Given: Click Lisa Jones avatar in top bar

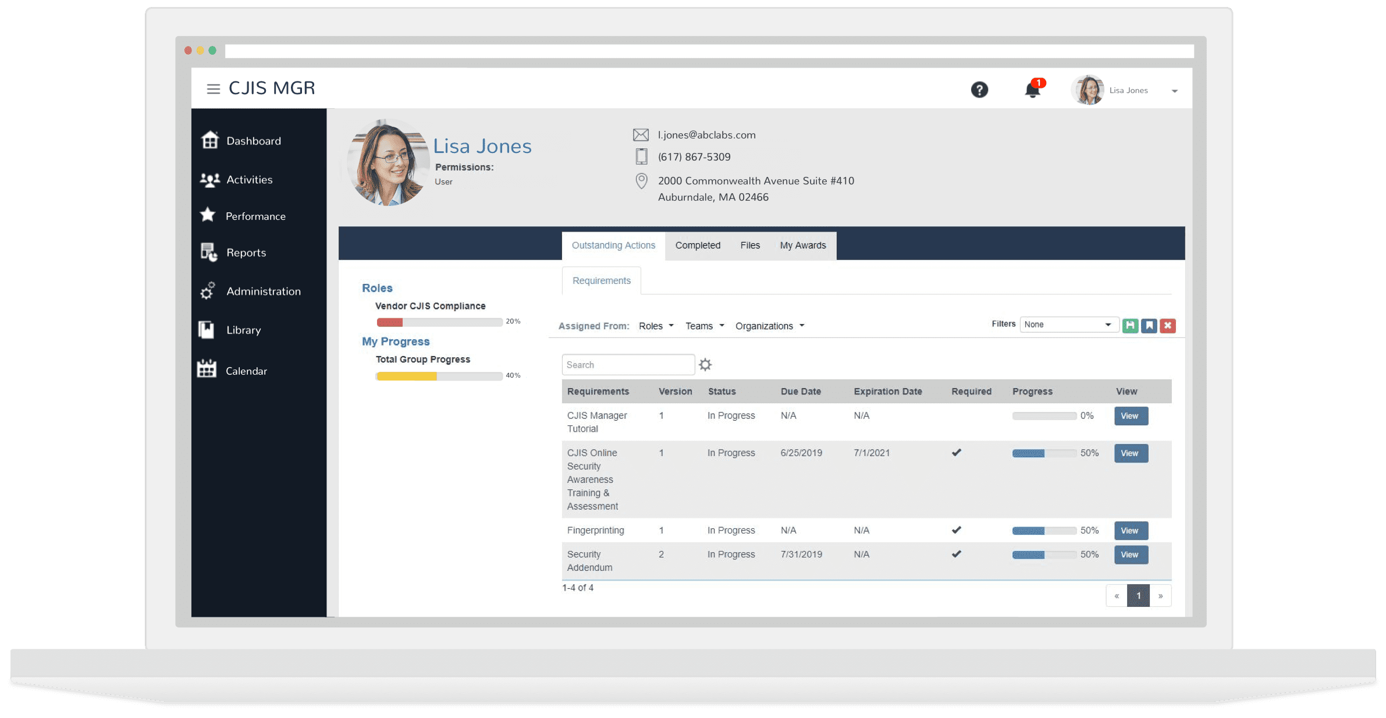Looking at the screenshot, I should pos(1088,90).
